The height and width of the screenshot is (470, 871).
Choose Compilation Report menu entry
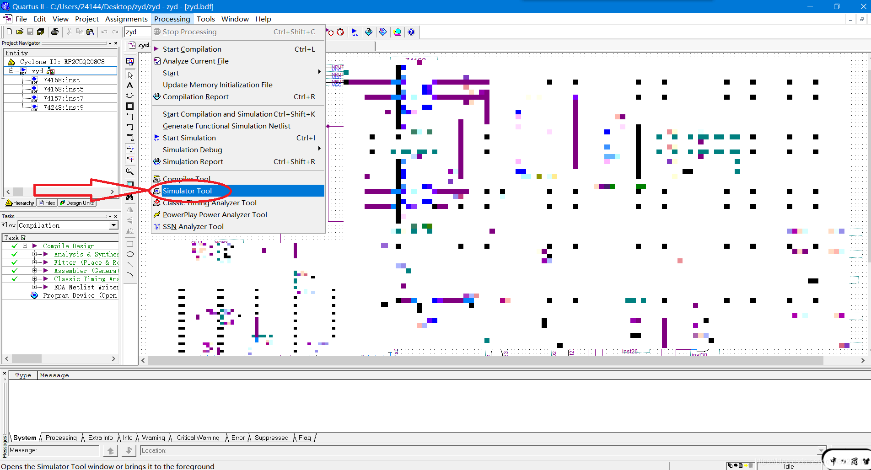[x=238, y=96]
